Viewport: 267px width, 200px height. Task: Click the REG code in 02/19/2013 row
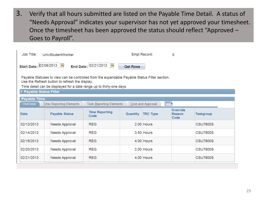pyautogui.click(x=93, y=141)
